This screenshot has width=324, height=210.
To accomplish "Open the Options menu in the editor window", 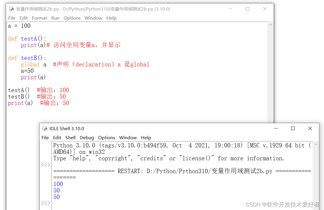I will tap(72, 18).
